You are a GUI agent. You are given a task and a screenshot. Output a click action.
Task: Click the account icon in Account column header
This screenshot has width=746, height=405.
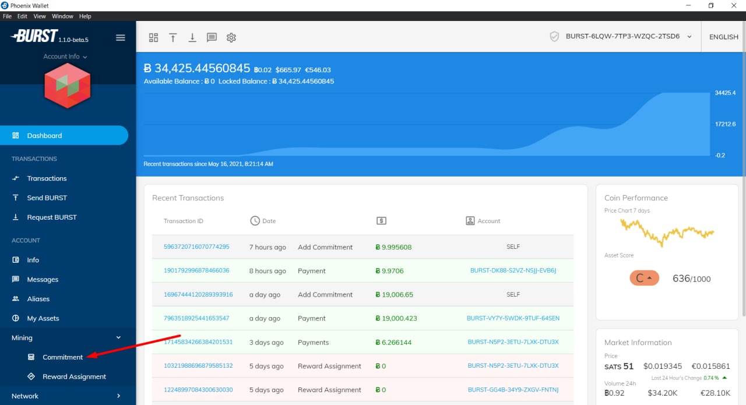coord(470,221)
